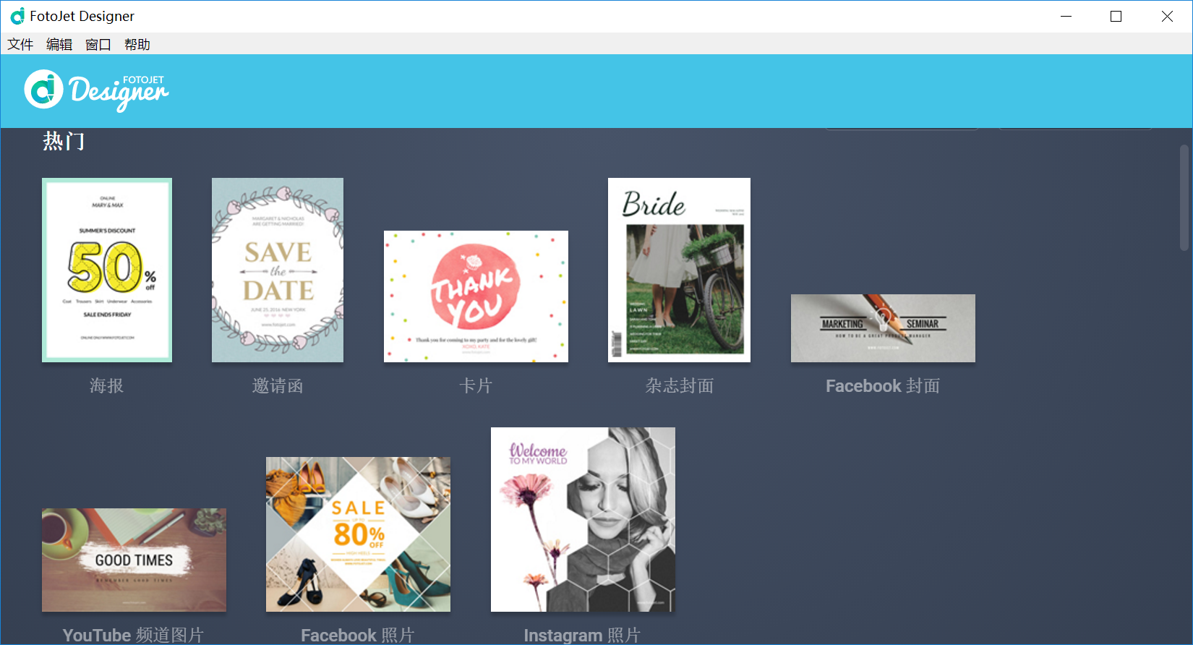The height and width of the screenshot is (645, 1193).
Task: Click the YouTube 频道图片 label
Action: pyautogui.click(x=133, y=635)
